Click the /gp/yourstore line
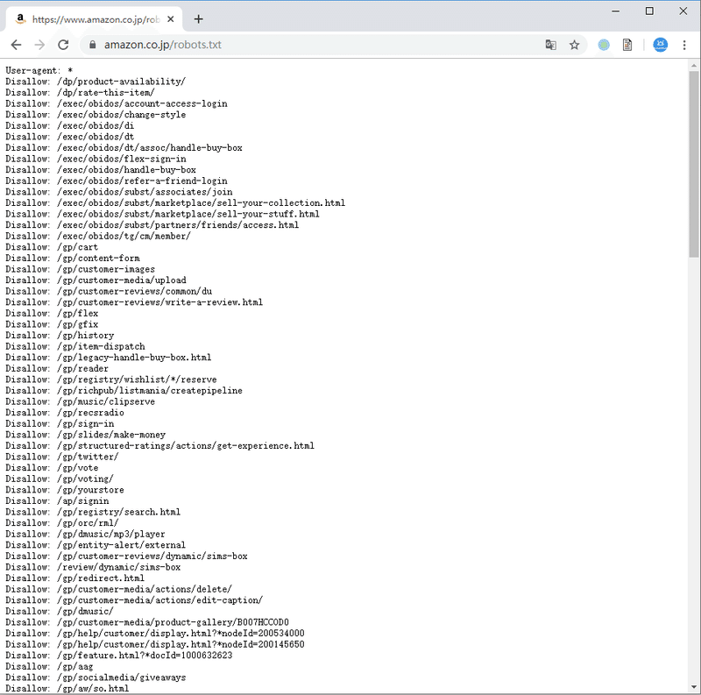The width and height of the screenshot is (701, 695). [x=65, y=490]
